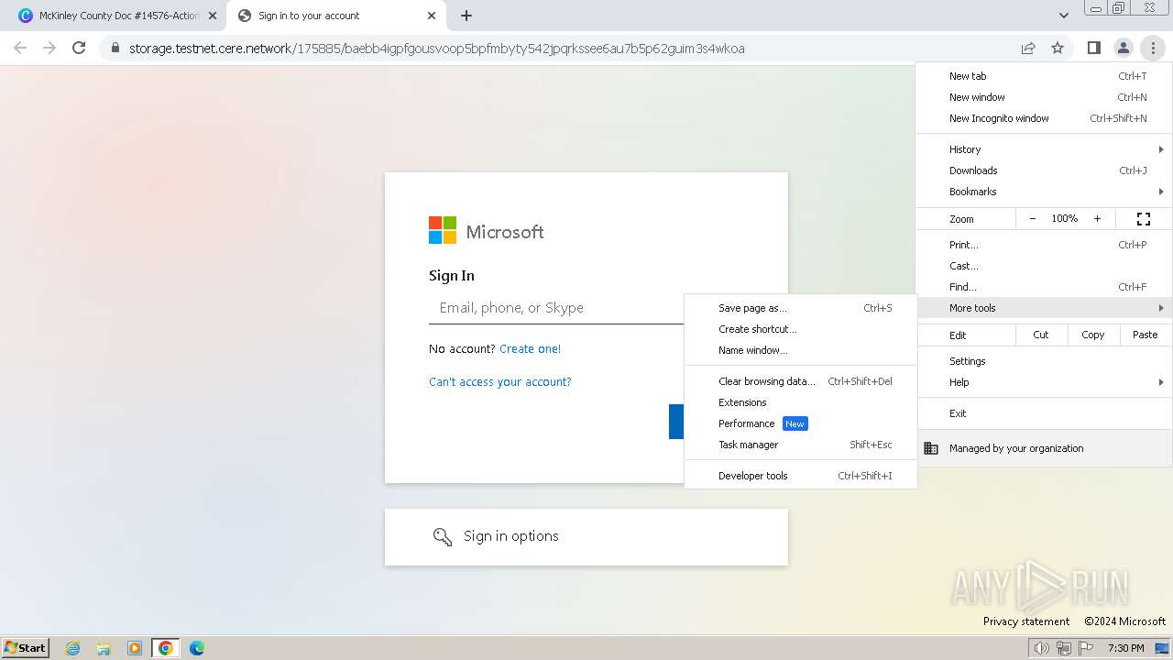The height and width of the screenshot is (660, 1173).
Task: Select Save page as in submenu
Action: coord(801,308)
